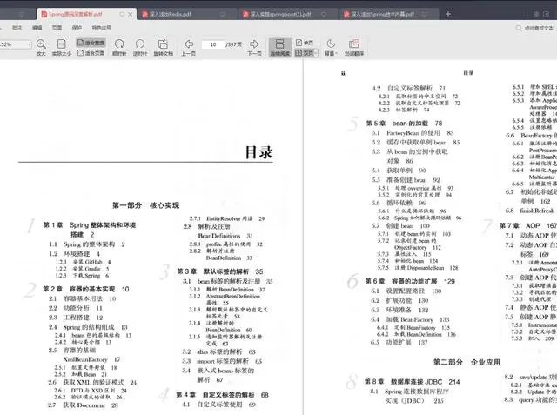Click the 第1章 Spring整体架构和环境搭建 entry

click(90, 230)
